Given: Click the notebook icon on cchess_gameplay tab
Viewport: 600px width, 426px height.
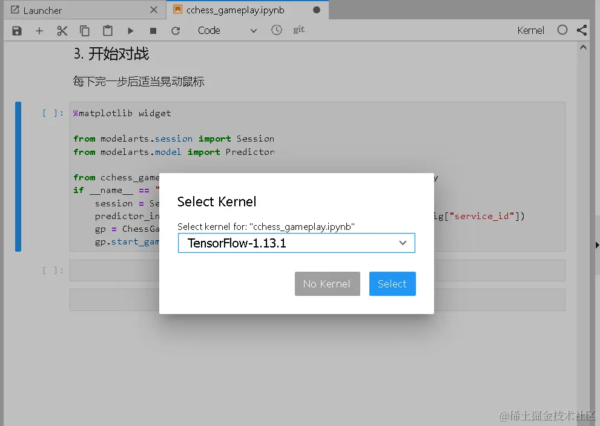Looking at the screenshot, I should tap(177, 9).
